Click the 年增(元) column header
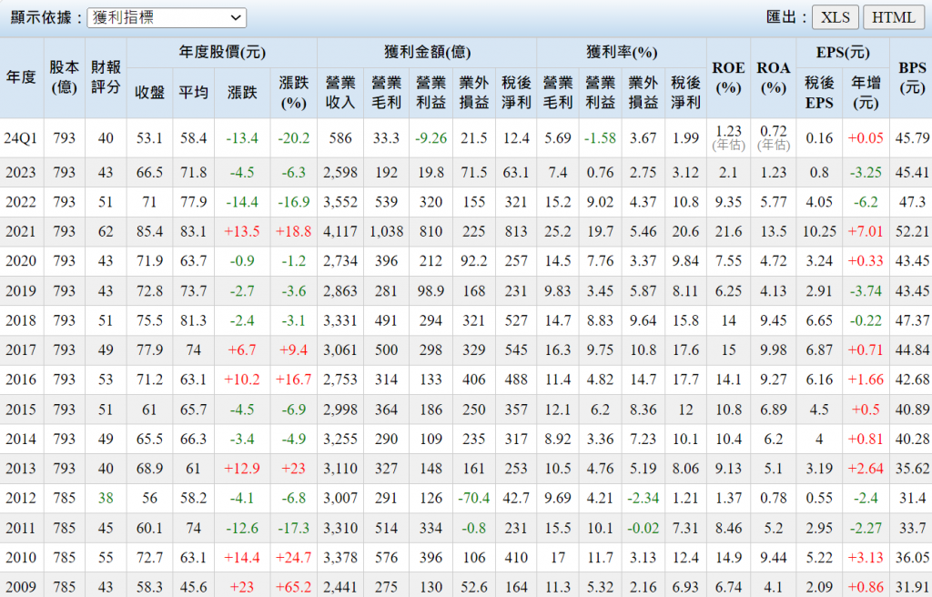Image resolution: width=932 pixels, height=597 pixels. point(865,92)
